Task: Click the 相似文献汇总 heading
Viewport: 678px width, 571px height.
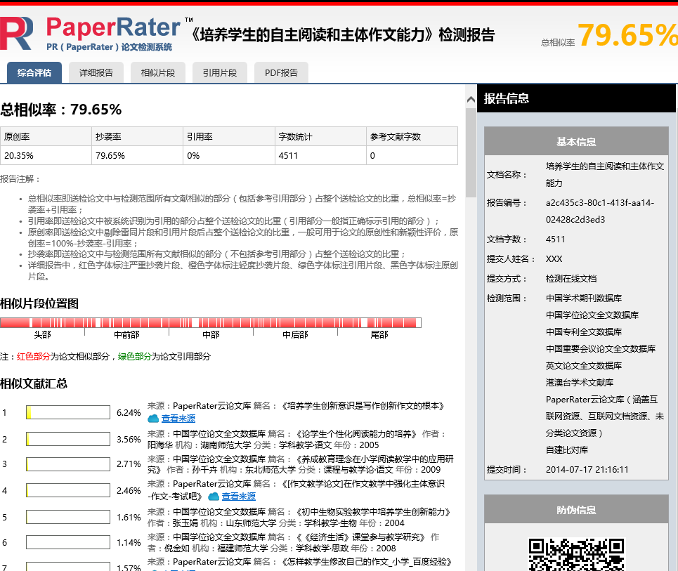Action: coord(34,383)
